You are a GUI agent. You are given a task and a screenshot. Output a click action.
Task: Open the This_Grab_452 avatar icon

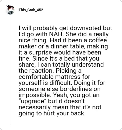click(x=10, y=10)
